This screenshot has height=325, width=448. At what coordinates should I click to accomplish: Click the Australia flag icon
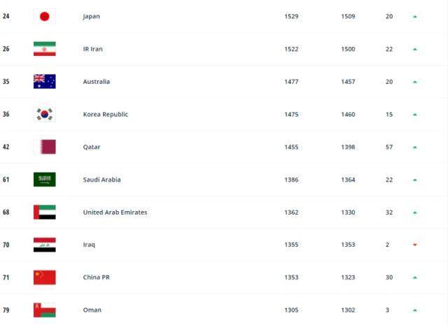tap(44, 82)
